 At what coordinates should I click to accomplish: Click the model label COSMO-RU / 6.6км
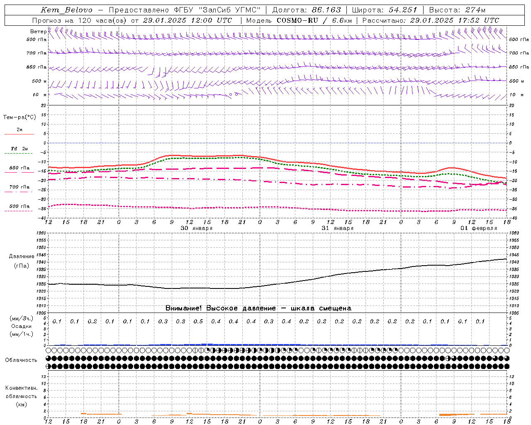[314, 20]
